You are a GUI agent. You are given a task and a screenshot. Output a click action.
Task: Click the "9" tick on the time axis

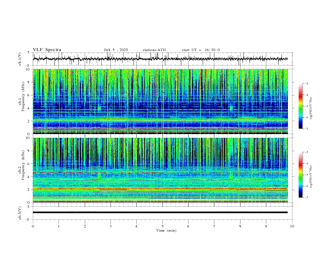click(x=266, y=226)
